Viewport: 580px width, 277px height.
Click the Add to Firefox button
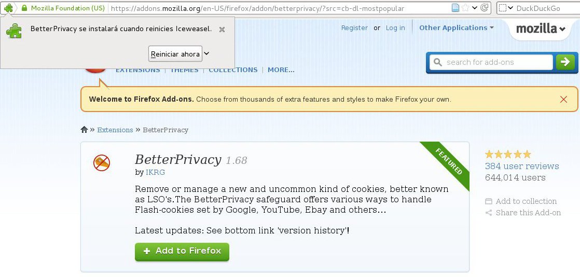(x=182, y=251)
